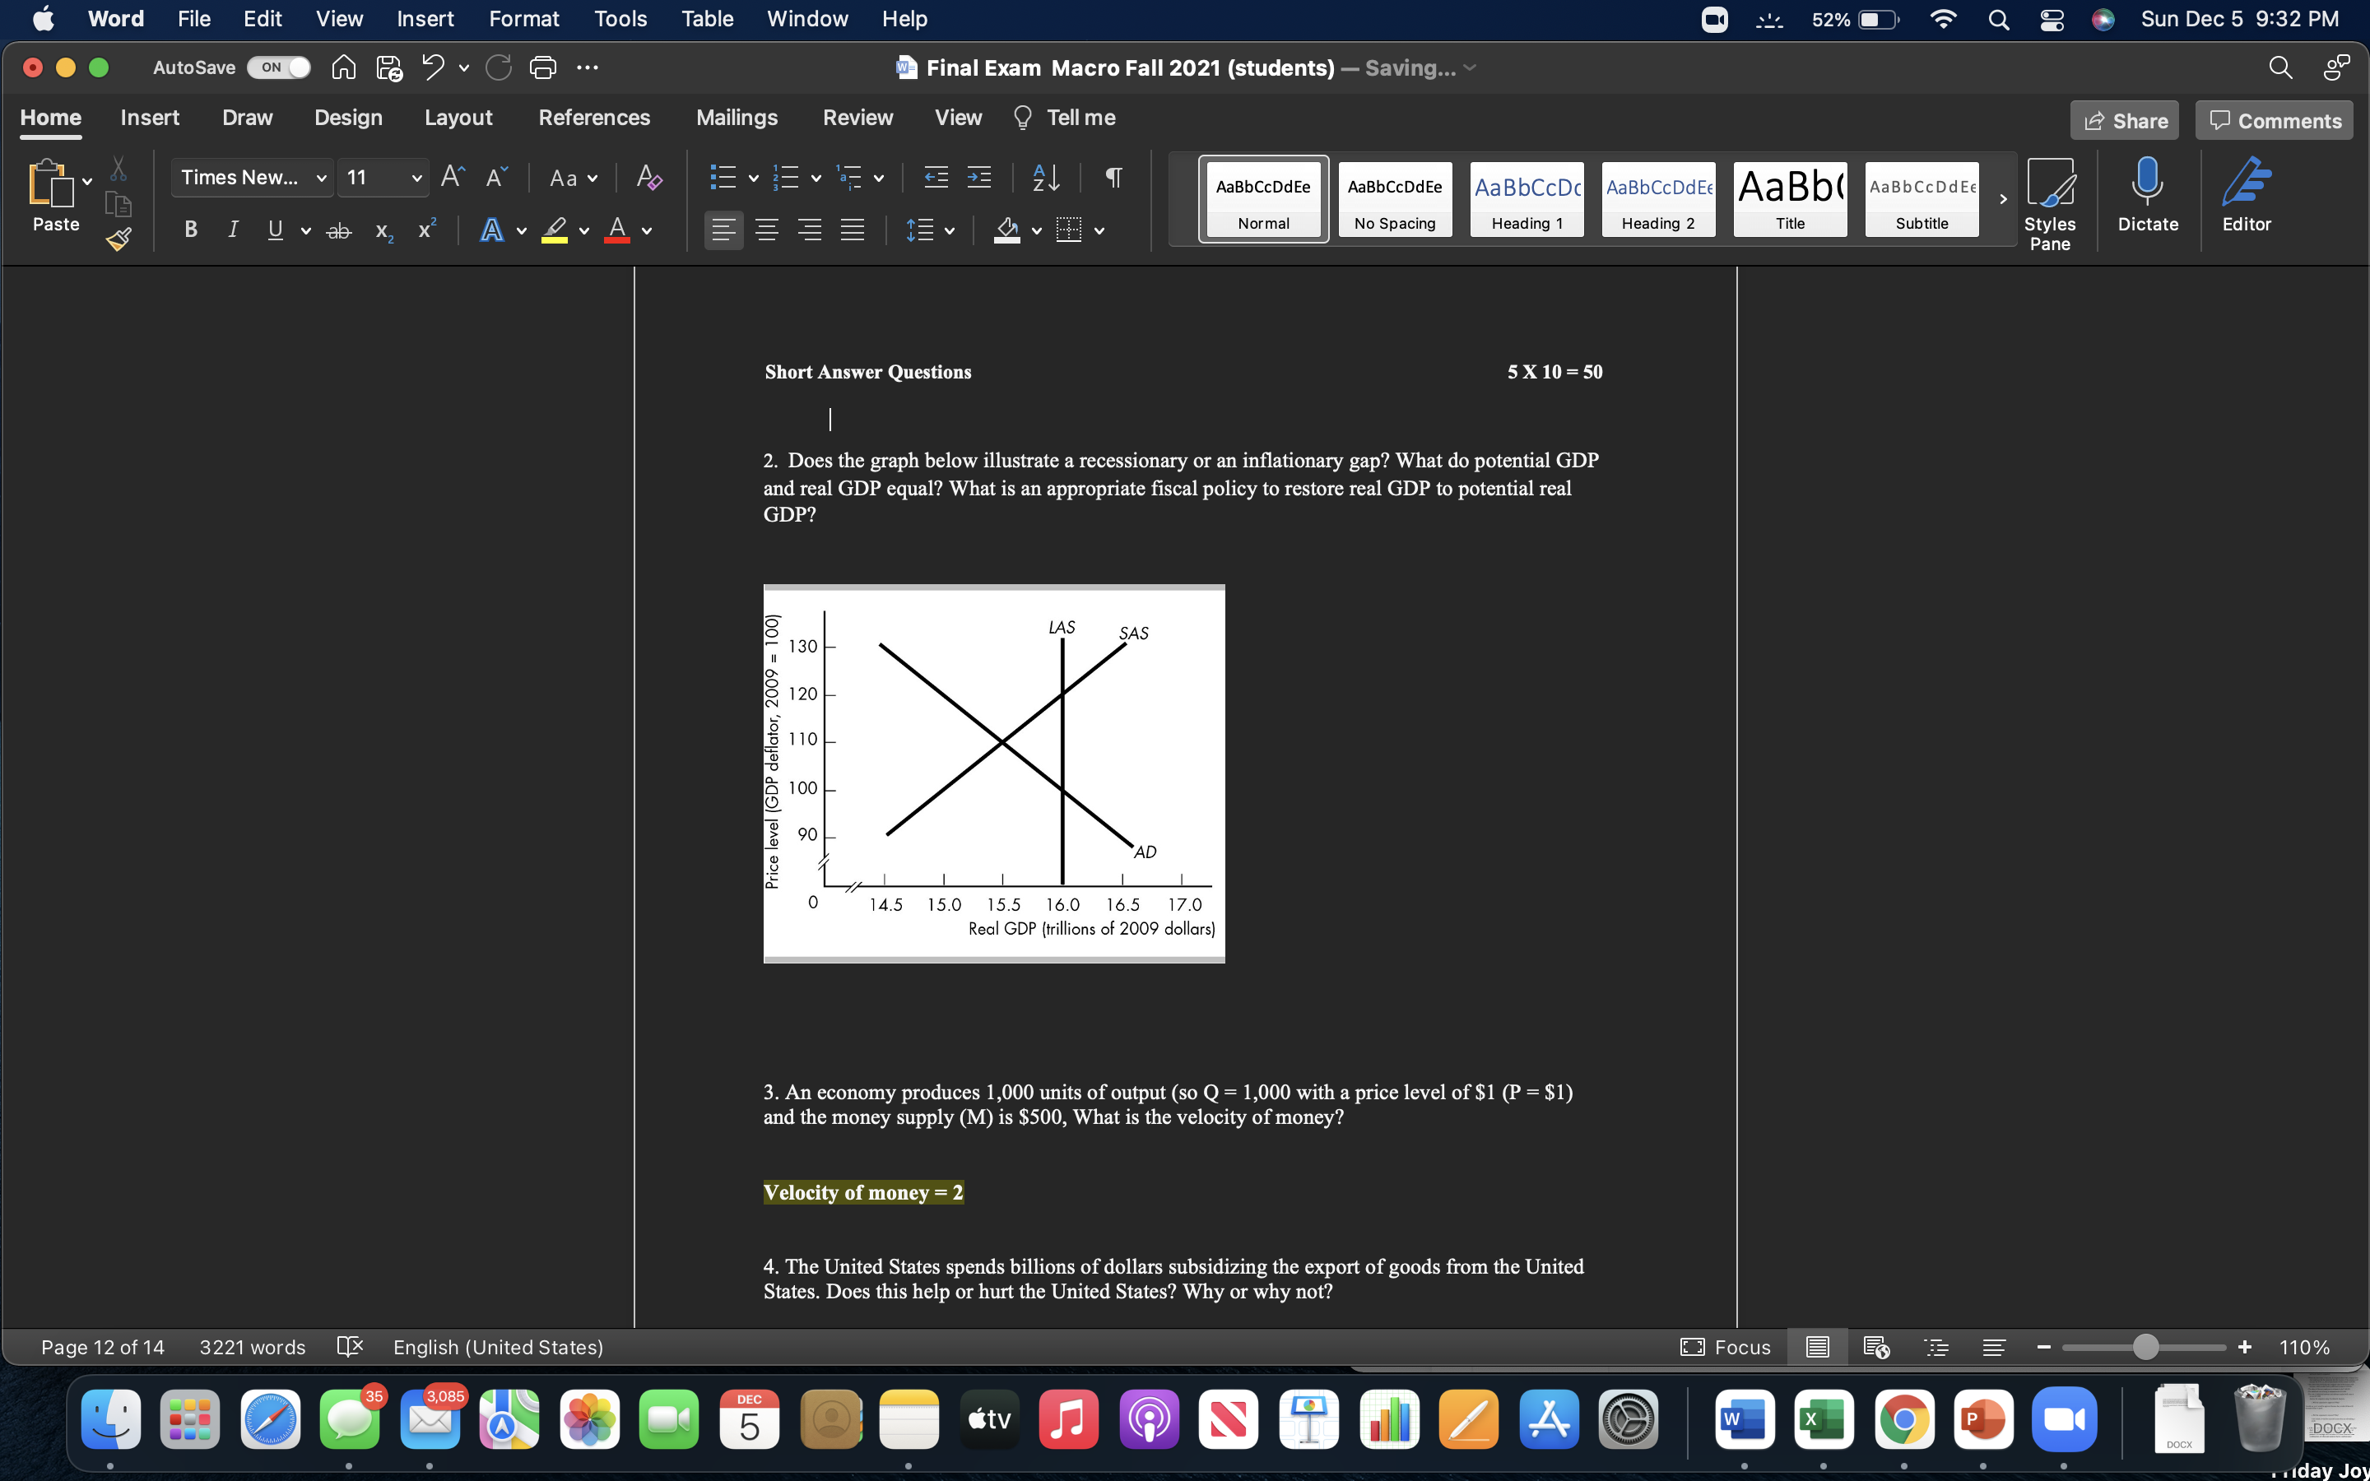The image size is (2370, 1481).
Task: Open the Table menu
Action: click(706, 19)
